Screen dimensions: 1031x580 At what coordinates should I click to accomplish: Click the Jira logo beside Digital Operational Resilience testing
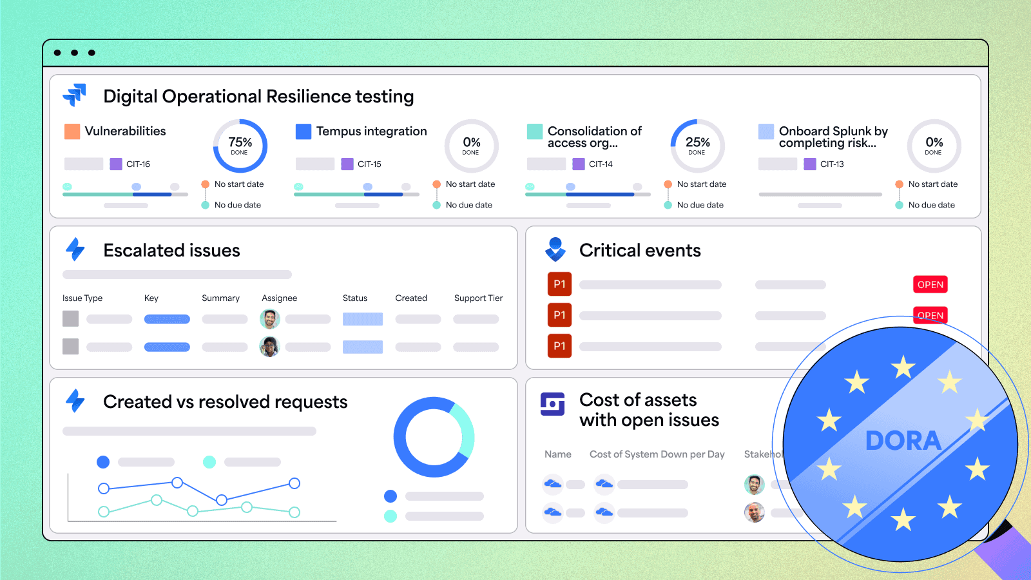click(x=75, y=95)
